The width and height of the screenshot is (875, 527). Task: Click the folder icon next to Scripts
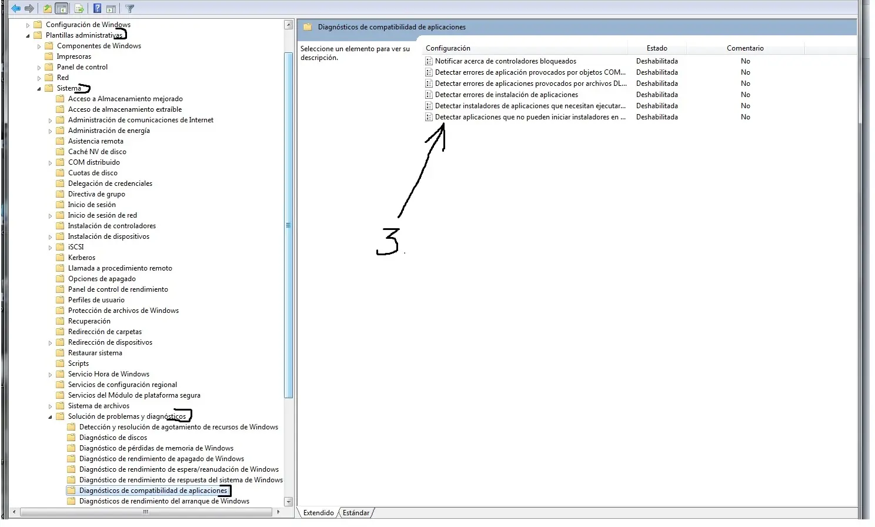pos(60,363)
